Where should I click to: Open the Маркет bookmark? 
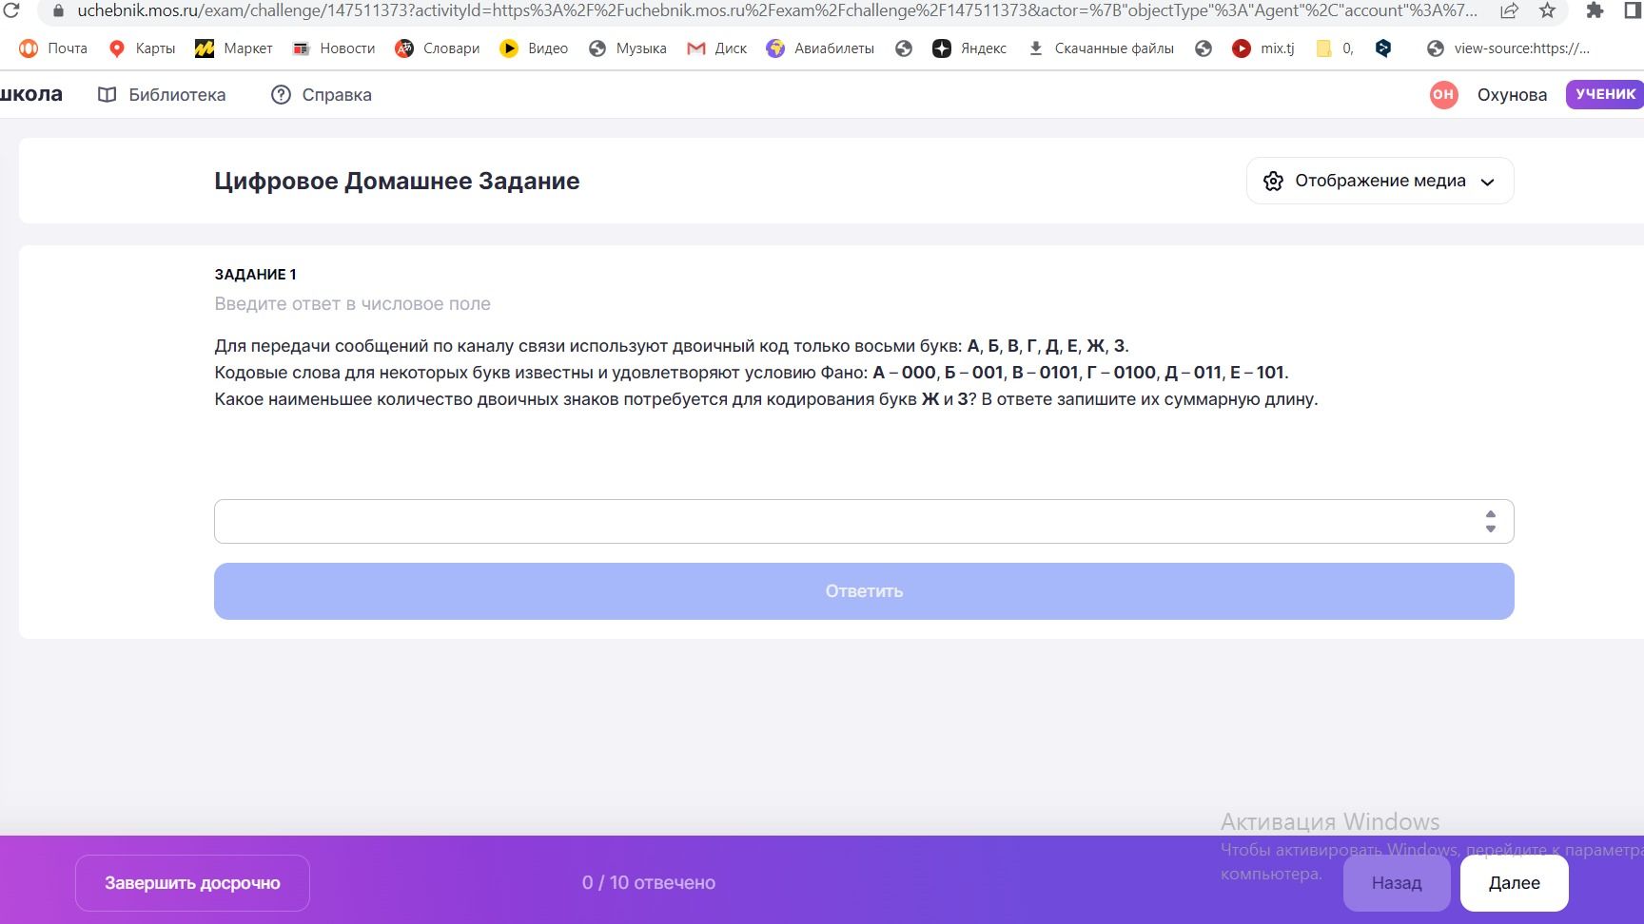coord(234,48)
